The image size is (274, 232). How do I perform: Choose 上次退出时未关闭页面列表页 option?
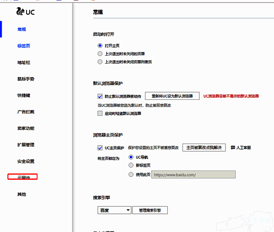click(100, 62)
